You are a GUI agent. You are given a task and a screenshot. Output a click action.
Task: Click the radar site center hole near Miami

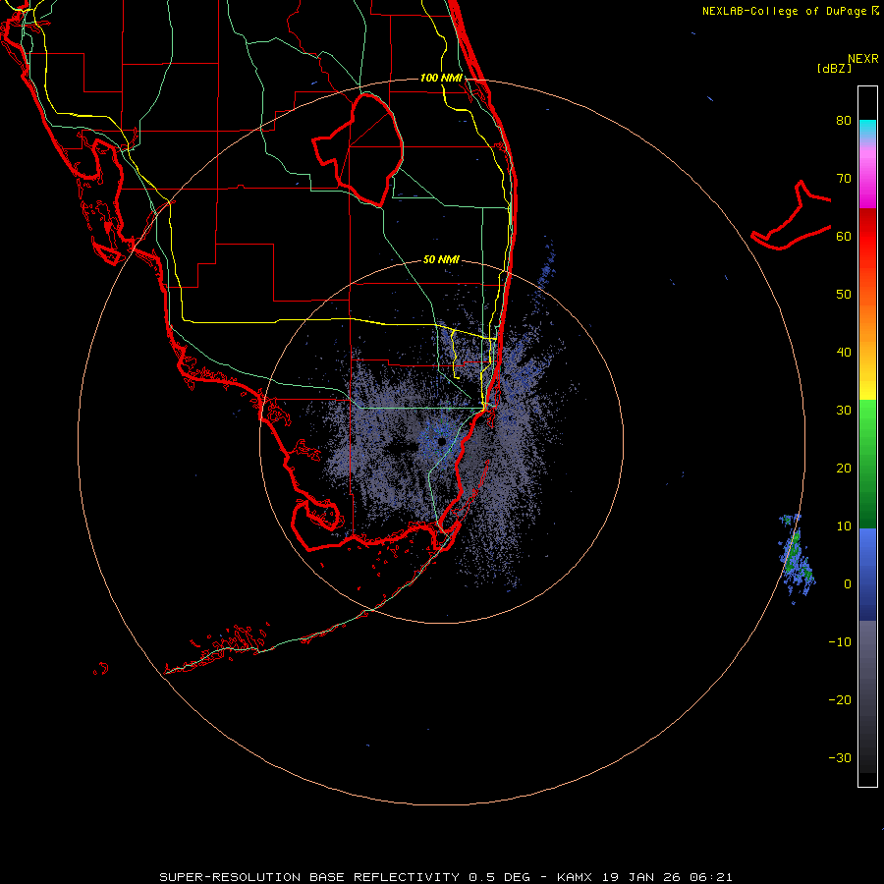(441, 441)
